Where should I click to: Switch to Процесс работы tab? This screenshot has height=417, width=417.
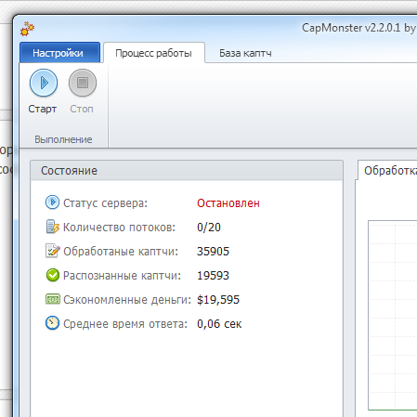click(154, 53)
